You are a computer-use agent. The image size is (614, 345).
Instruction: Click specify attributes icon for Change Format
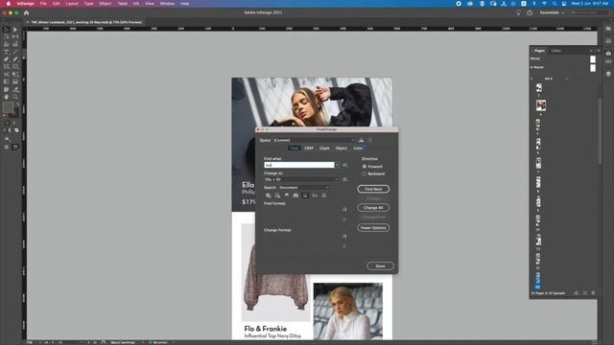pos(344,237)
